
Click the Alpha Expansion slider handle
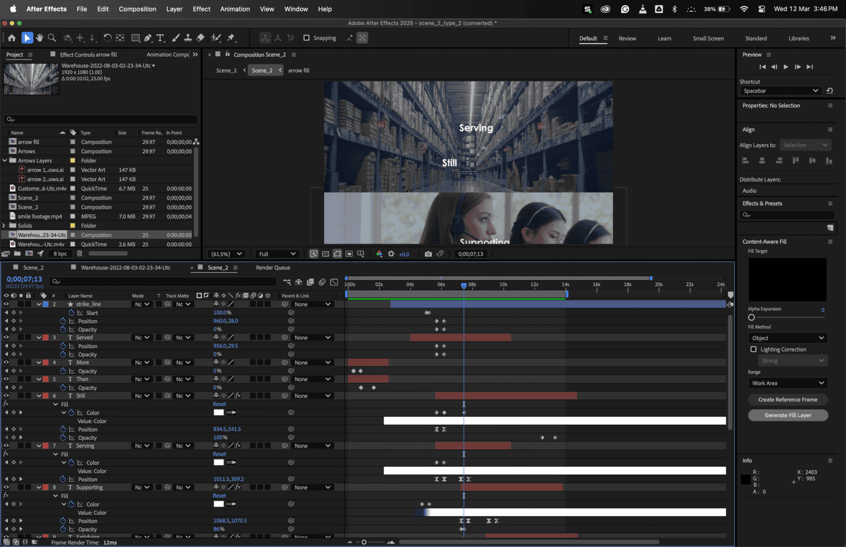(x=751, y=317)
